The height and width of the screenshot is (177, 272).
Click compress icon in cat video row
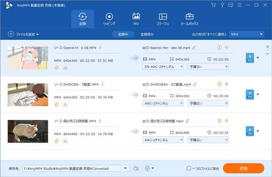coord(227,121)
